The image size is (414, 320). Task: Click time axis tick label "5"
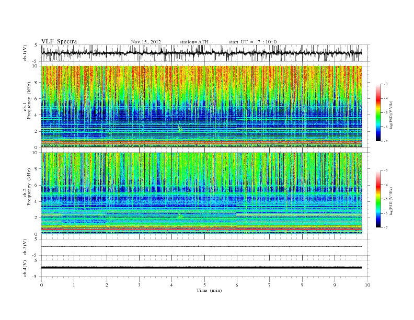[x=204, y=285]
